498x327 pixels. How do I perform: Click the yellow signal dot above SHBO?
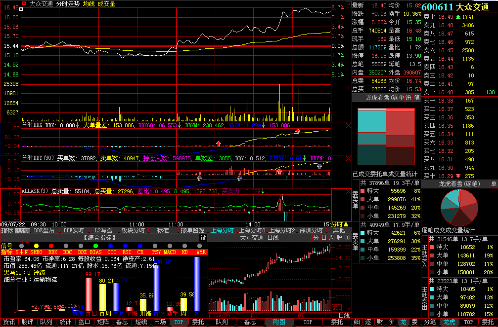pyautogui.click(x=36, y=246)
